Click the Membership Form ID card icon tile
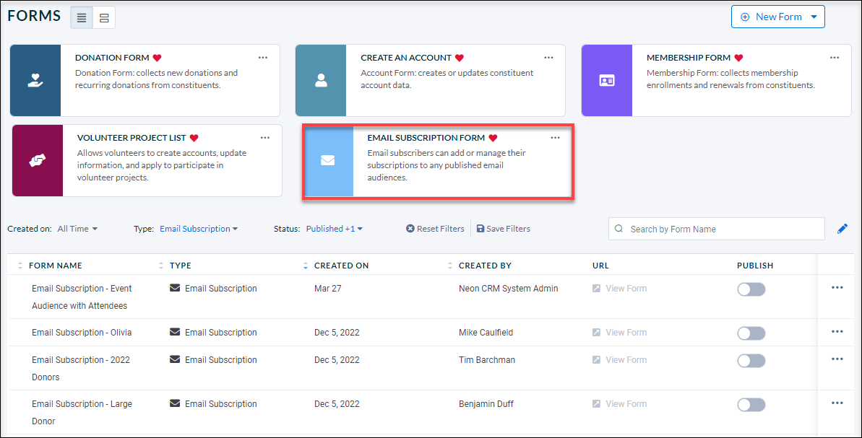This screenshot has height=438, width=862. [x=607, y=81]
